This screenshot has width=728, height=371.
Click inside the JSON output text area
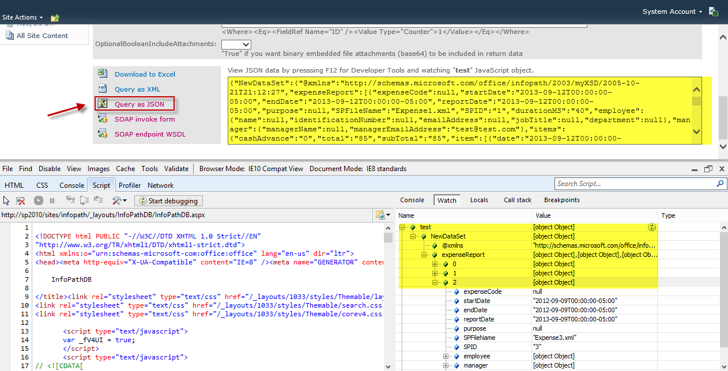[460, 111]
